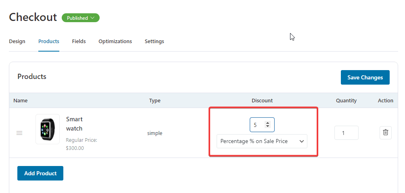Click the Discount column header
Image resolution: width=405 pixels, height=193 pixels.
tap(262, 101)
